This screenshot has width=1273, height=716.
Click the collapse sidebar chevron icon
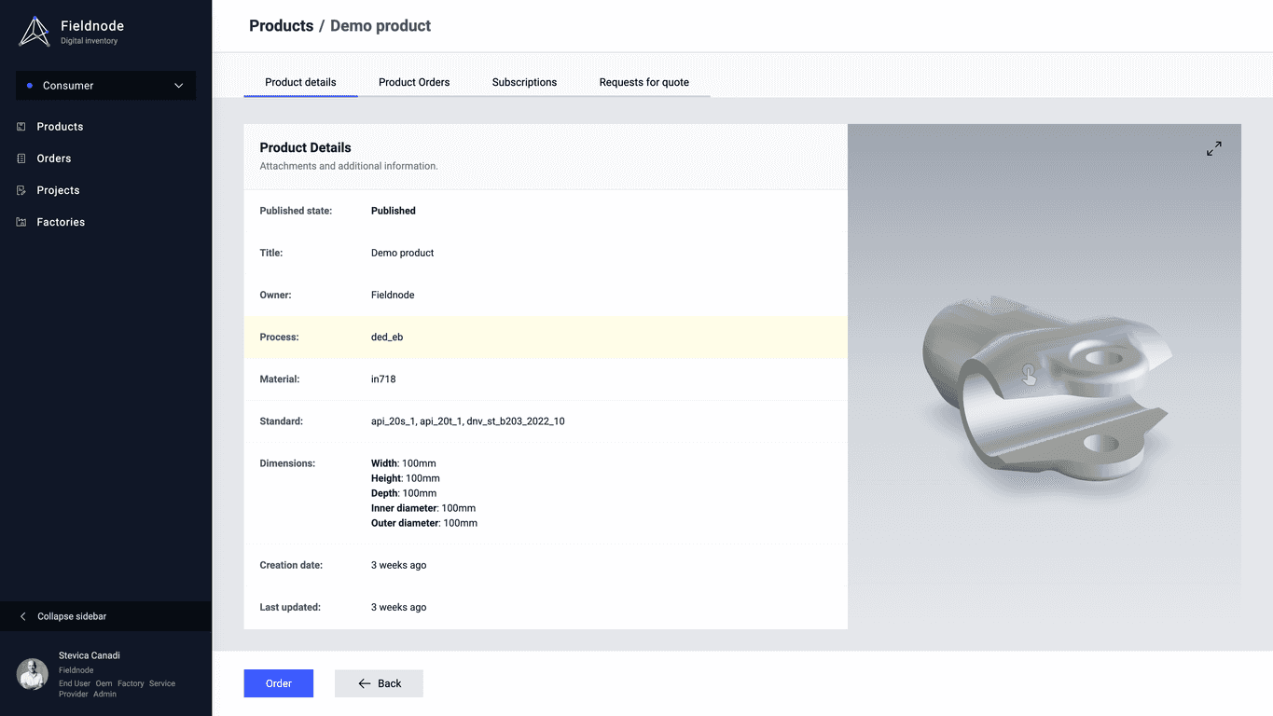pyautogui.click(x=23, y=616)
